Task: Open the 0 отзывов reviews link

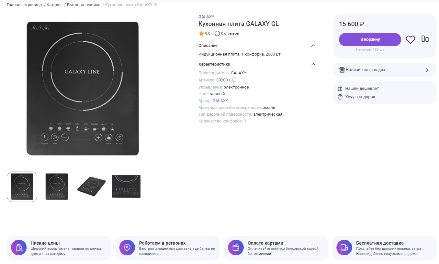Action: coord(230,33)
